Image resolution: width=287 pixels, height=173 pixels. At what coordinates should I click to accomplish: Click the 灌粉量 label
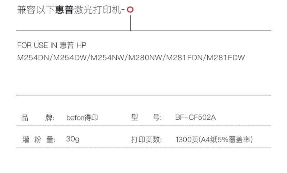39,140
